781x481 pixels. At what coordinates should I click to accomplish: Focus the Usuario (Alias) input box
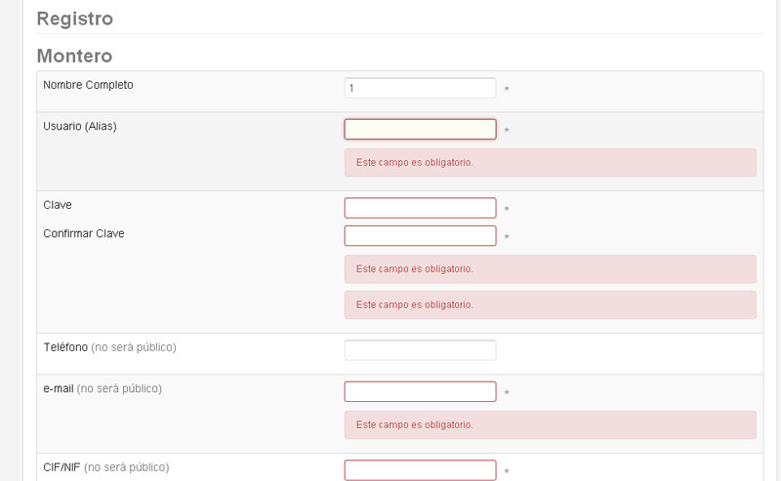click(420, 129)
